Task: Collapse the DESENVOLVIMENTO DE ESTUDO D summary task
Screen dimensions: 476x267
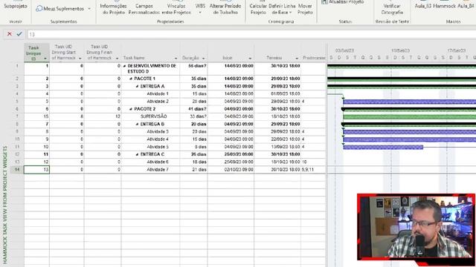Action: pos(124,66)
